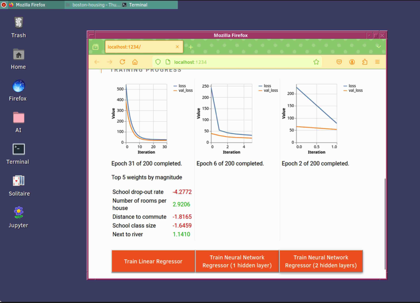Open the Firefox account icon
This screenshot has height=303, width=420.
tap(352, 62)
